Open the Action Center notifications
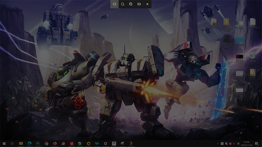This screenshot has height=147, width=262. click(x=257, y=143)
